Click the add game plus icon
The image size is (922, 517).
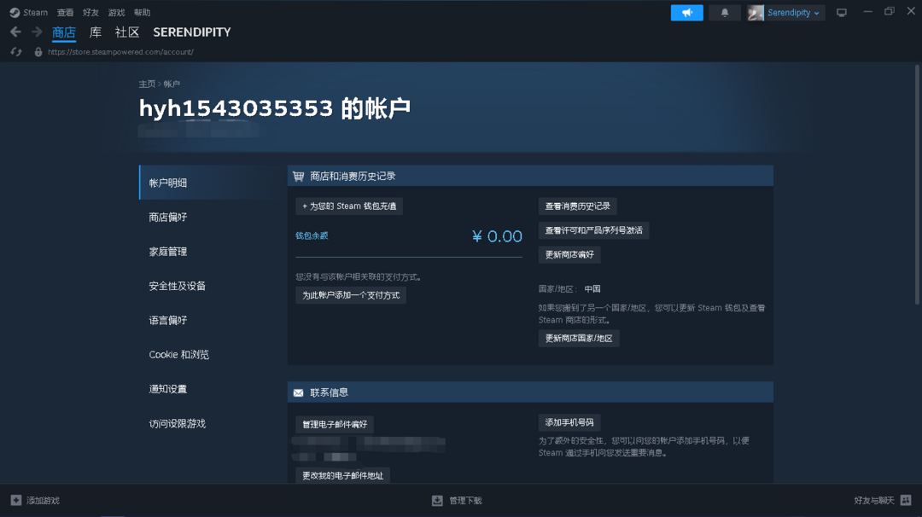(16, 500)
